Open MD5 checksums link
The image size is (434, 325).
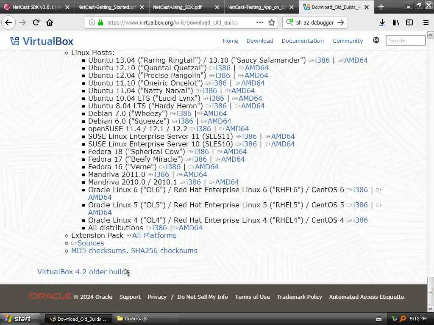(x=98, y=251)
